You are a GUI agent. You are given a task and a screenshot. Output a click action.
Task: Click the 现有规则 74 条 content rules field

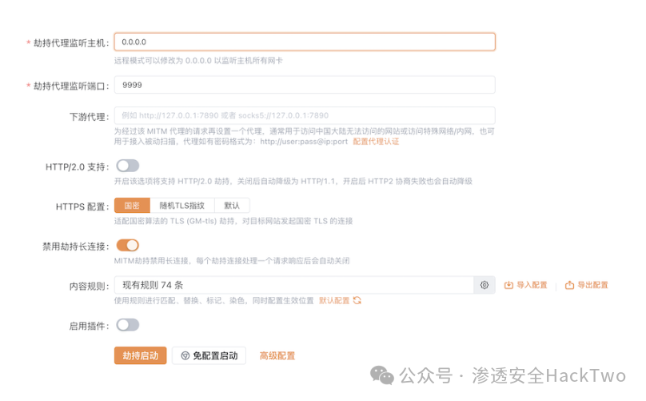[293, 285]
